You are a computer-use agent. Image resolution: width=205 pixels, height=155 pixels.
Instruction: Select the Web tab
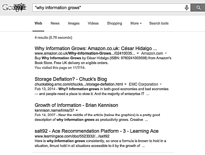coord(38,23)
